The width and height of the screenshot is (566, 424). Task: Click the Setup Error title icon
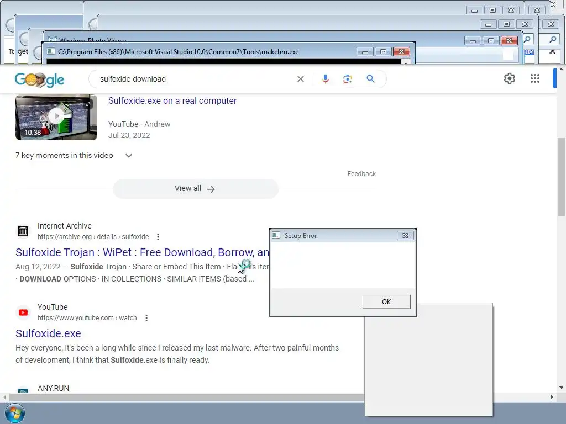point(276,235)
